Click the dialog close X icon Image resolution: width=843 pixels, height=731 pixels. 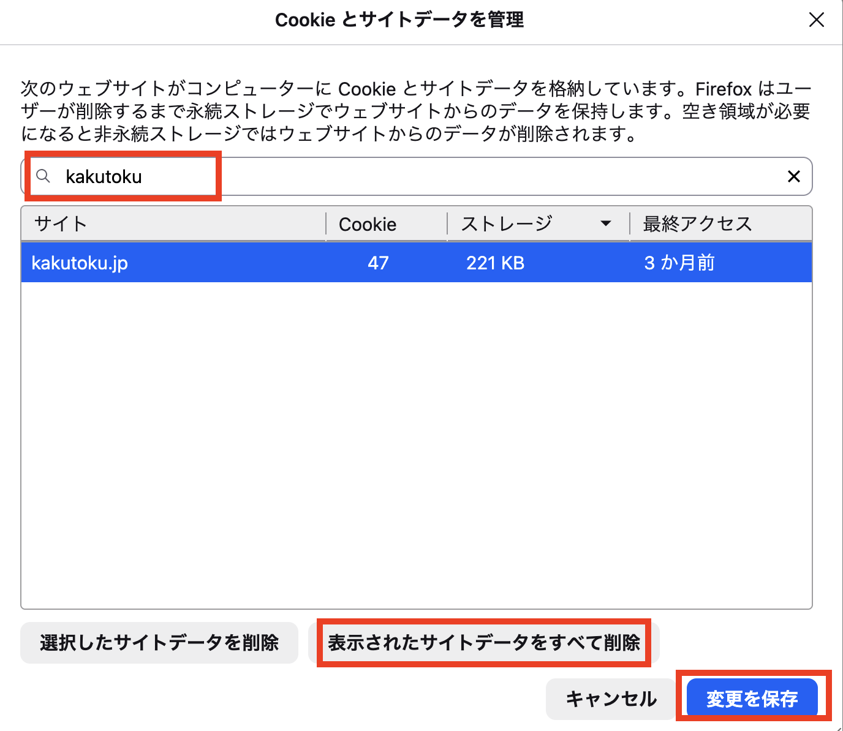(x=817, y=20)
